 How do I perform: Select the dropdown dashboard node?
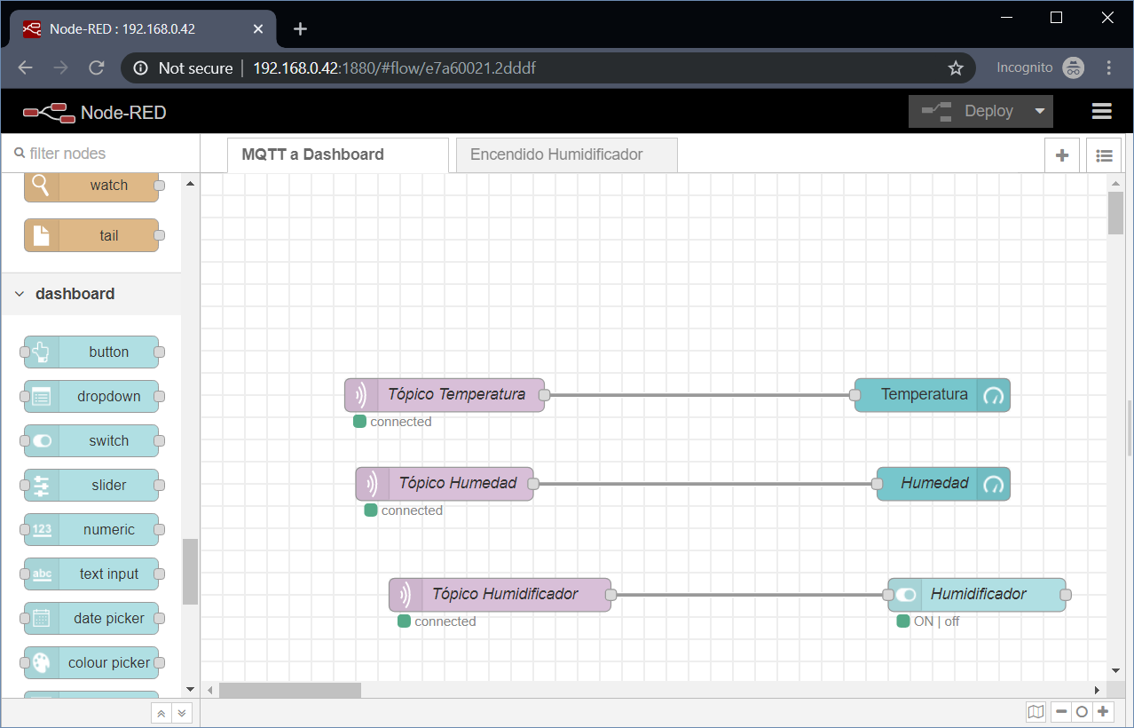91,397
